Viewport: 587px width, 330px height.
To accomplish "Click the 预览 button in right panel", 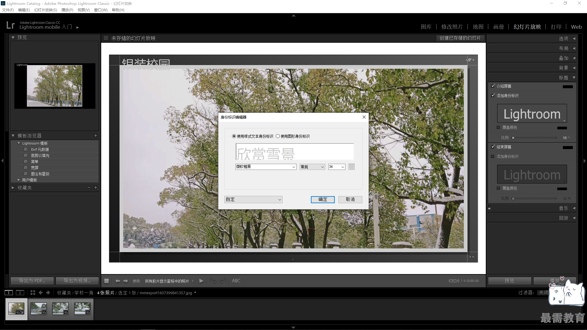I will pos(509,281).
